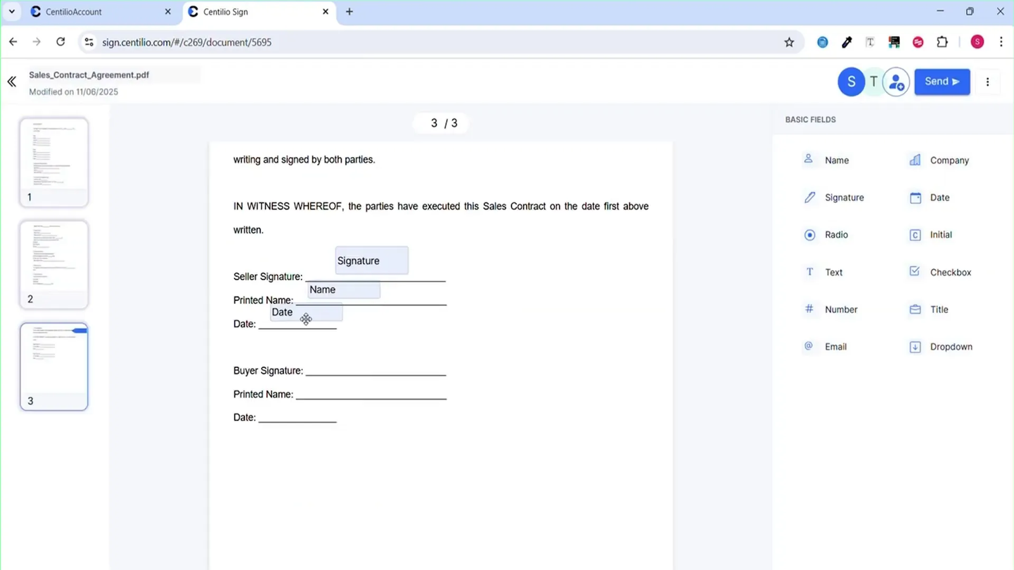Viewport: 1014px width, 570px height.
Task: Collapse the page thumbnails sidebar
Action: click(x=12, y=82)
